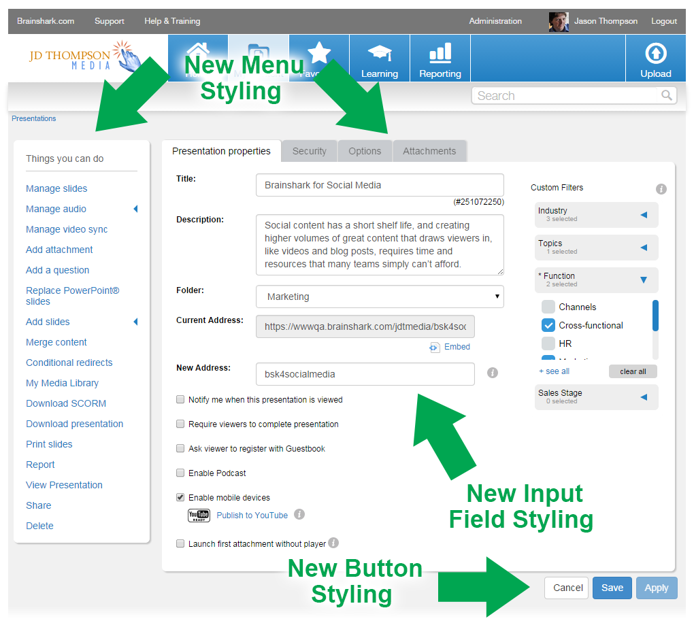Image resolution: width=694 pixels, height=623 pixels.
Task: Click into the Title input field
Action: [x=380, y=185]
